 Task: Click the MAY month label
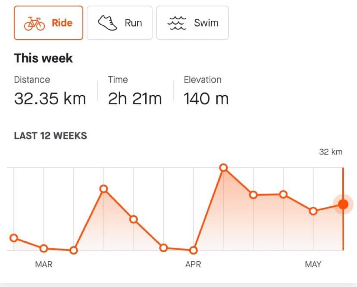click(313, 265)
